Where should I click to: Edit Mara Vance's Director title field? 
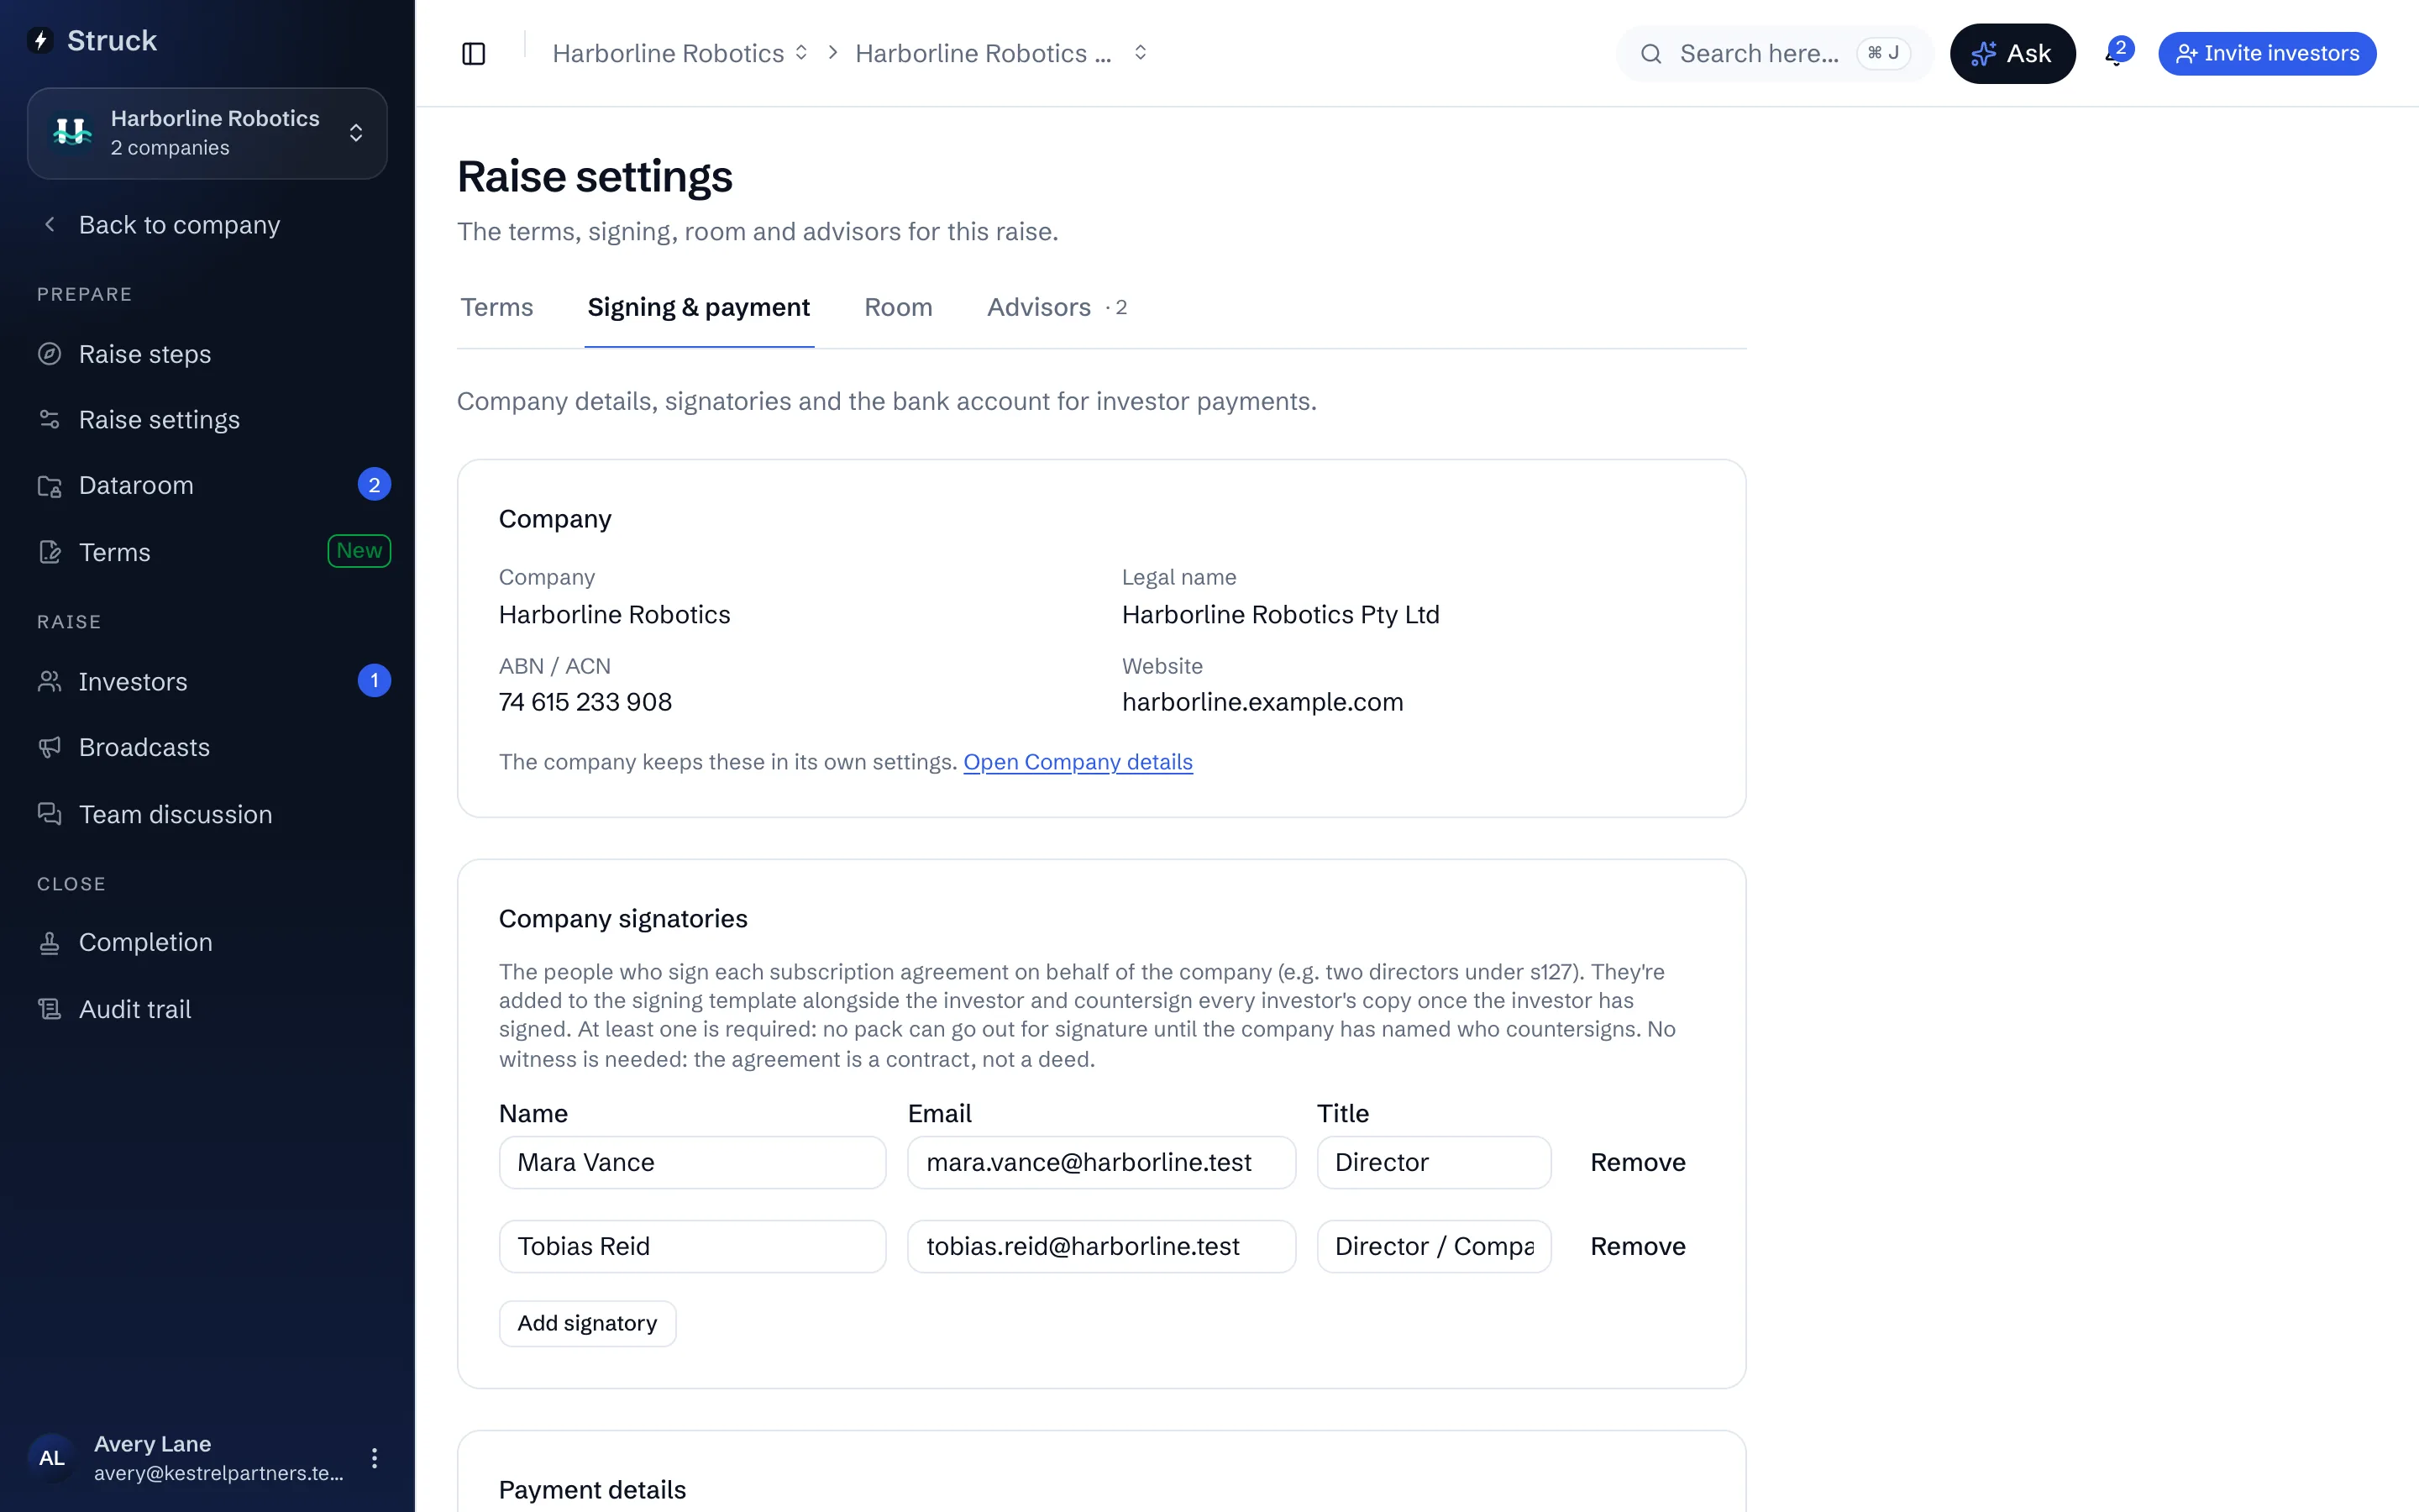(1435, 1162)
